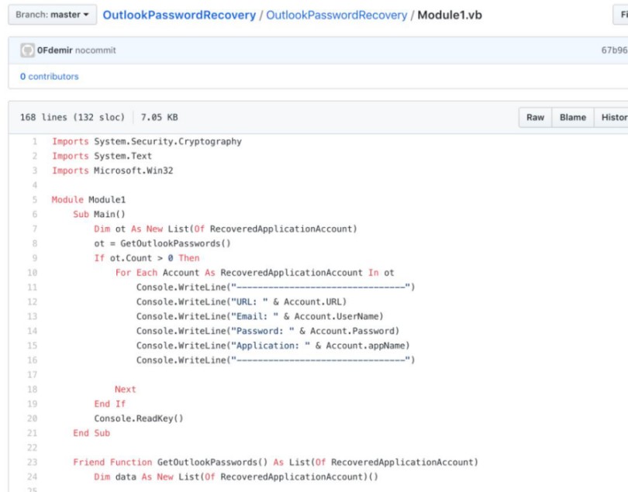This screenshot has width=628, height=492.
Task: Click 'If ot.Count > 0 Then' line
Action: click(x=147, y=258)
